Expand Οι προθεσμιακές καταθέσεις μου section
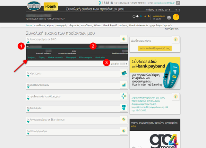 pos(28,99)
